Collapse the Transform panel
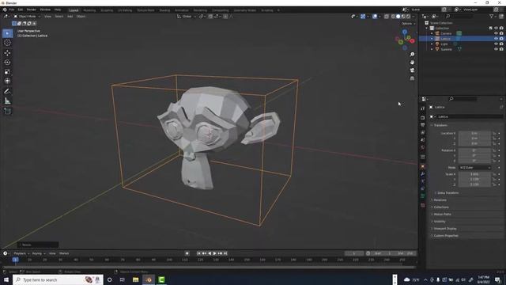Viewport: 506px width, 285px height. click(x=440, y=125)
